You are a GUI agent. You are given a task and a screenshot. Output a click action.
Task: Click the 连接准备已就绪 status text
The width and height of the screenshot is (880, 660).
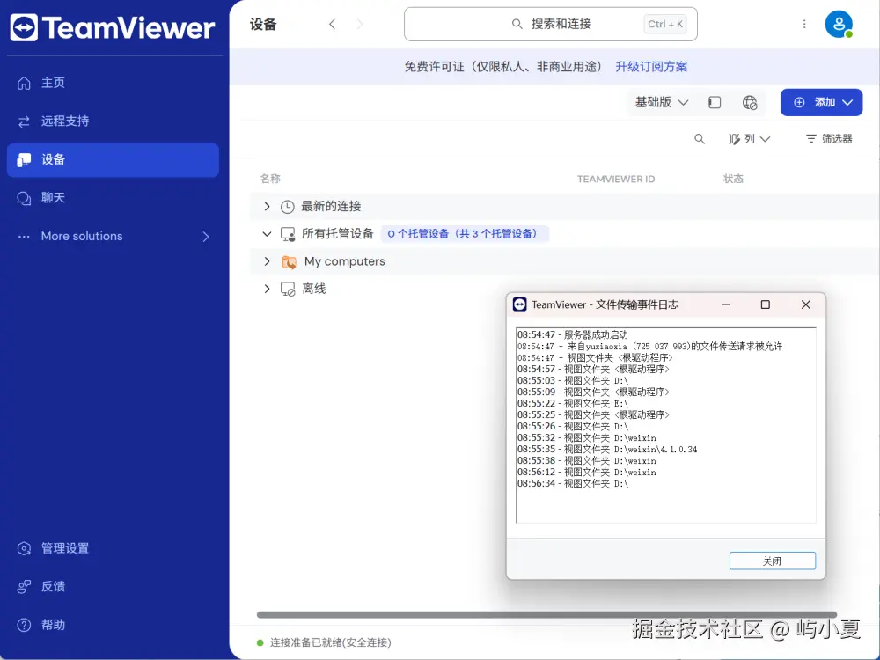[x=331, y=642]
